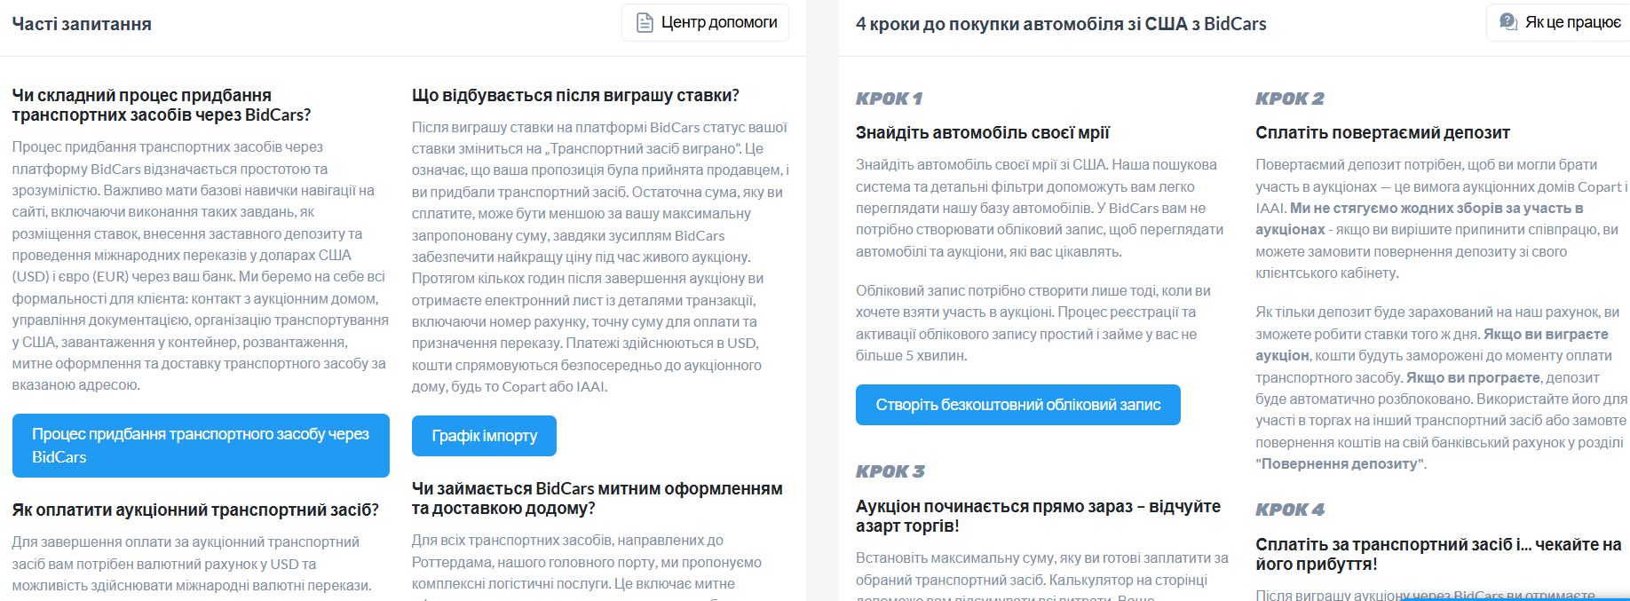This screenshot has height=601, width=1630.
Task: Select the question Як оплатити аукціонний транспортний засіб
Action: (195, 510)
